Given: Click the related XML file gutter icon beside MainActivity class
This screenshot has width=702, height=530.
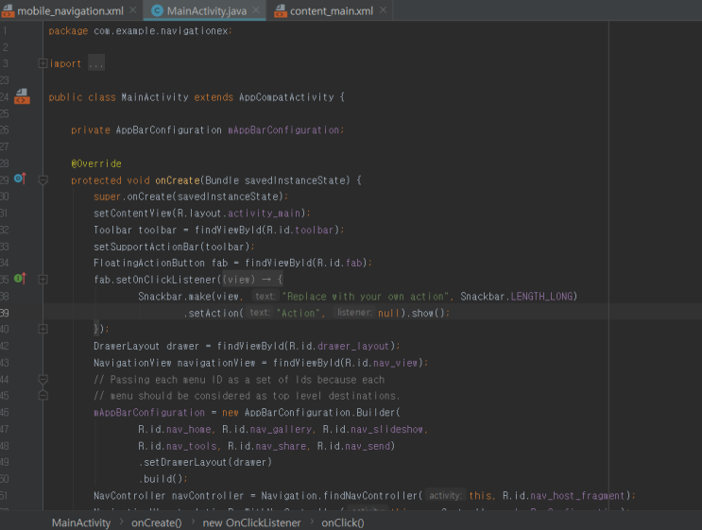Looking at the screenshot, I should (22, 96).
